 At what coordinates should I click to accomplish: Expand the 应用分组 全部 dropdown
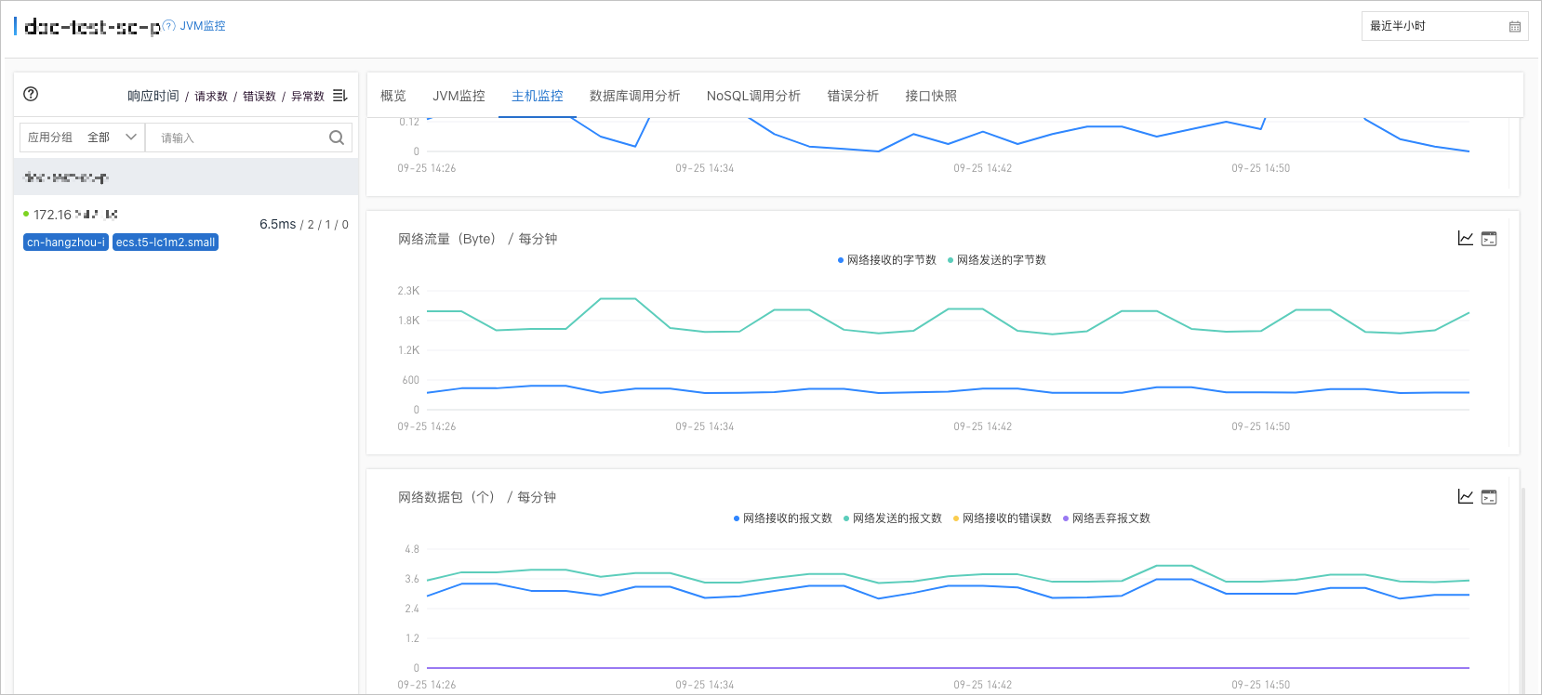point(82,138)
